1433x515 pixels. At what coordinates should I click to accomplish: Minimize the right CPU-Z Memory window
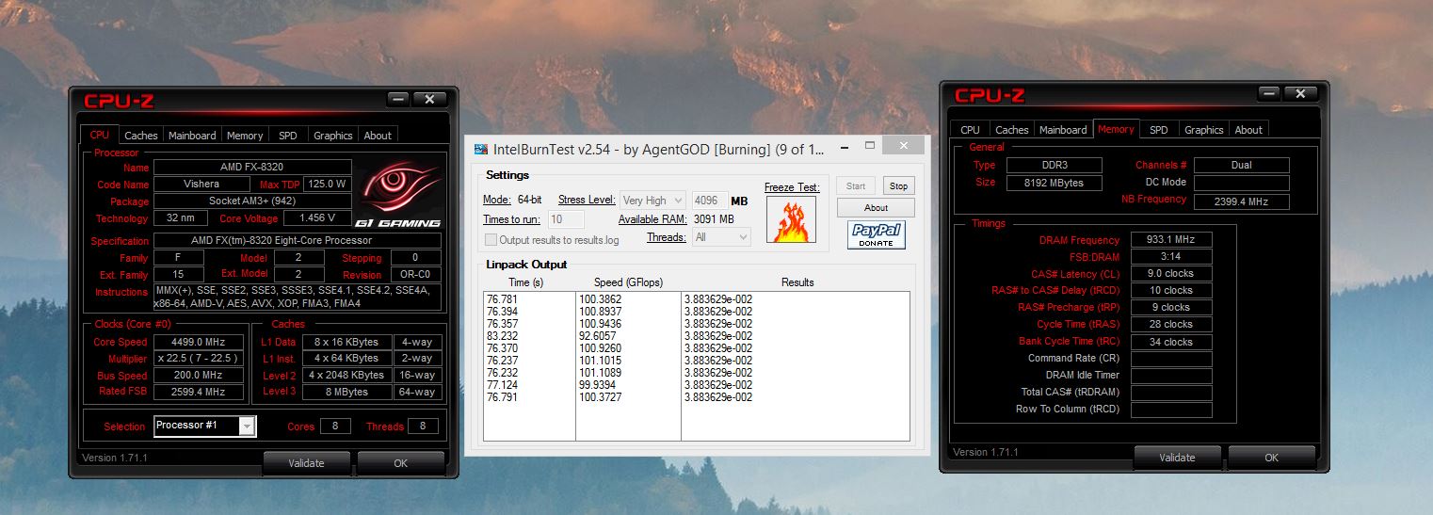coord(1270,93)
